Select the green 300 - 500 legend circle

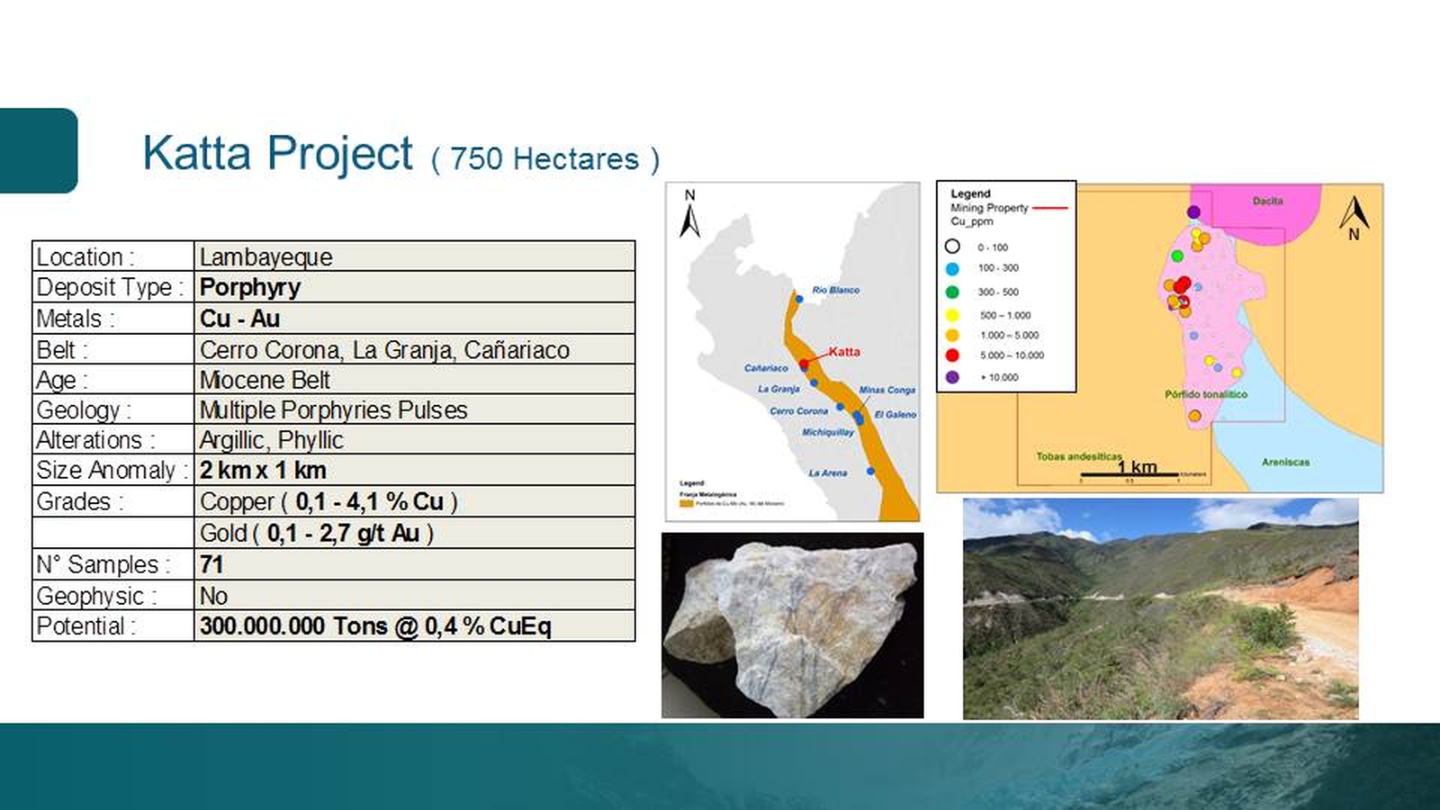pyautogui.click(x=952, y=292)
